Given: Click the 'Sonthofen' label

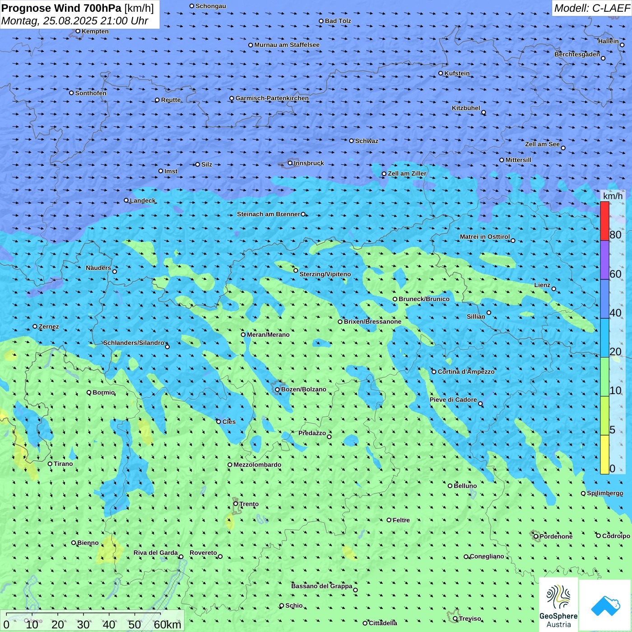Looking at the screenshot, I should click(91, 93).
